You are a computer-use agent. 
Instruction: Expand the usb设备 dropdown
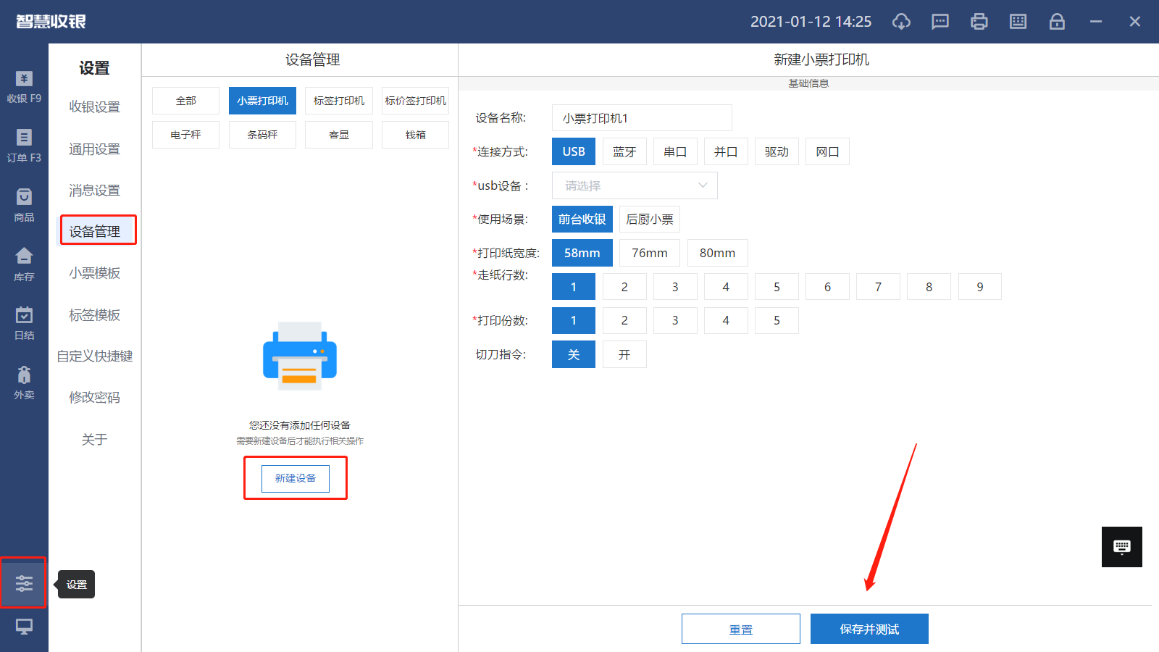(635, 185)
